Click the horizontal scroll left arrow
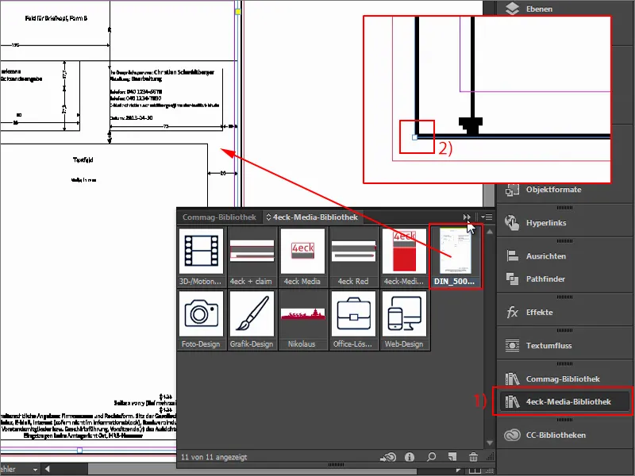635x476 pixels. coord(48,469)
